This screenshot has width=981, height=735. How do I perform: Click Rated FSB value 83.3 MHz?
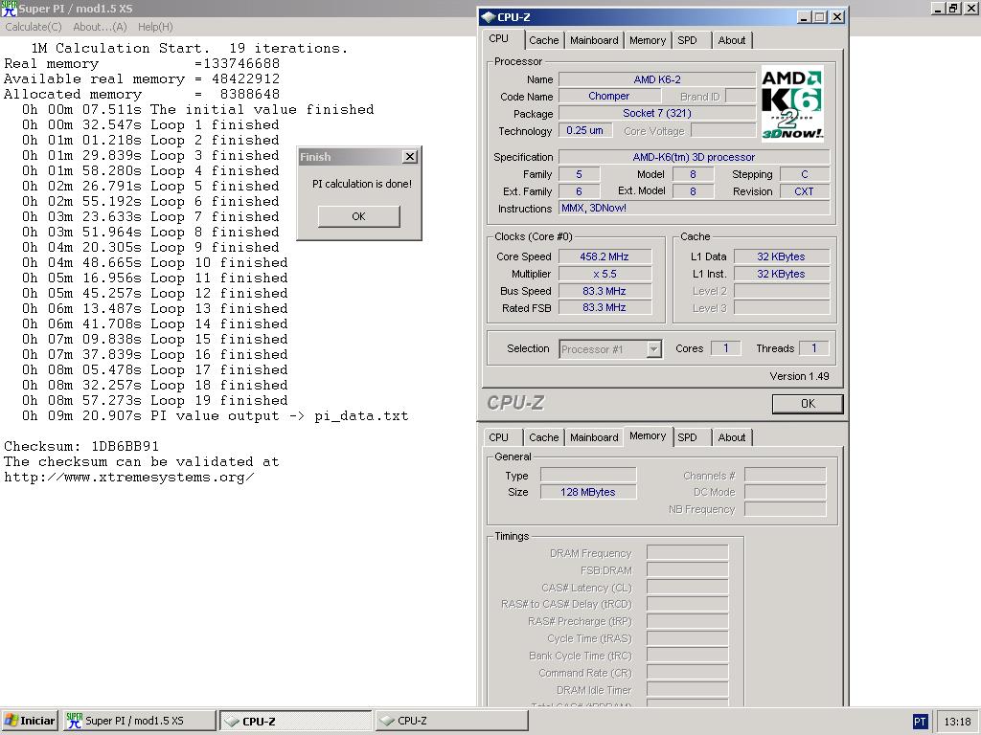coord(605,307)
